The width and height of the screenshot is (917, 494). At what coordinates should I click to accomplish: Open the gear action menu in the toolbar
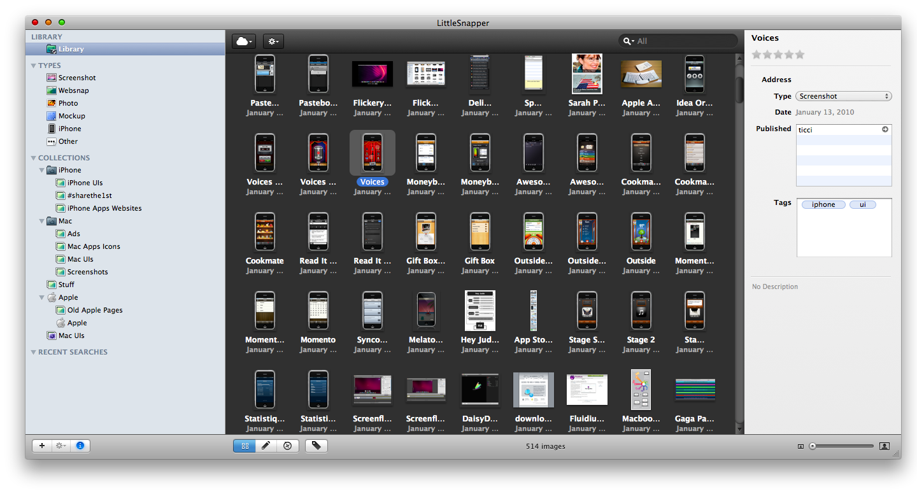pyautogui.click(x=273, y=41)
